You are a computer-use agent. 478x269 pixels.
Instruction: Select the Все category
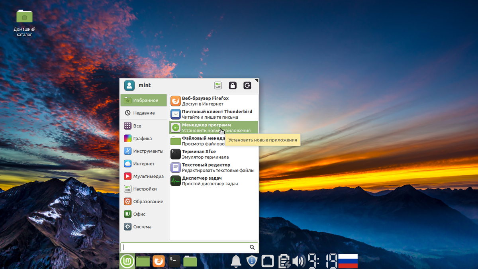tap(144, 126)
